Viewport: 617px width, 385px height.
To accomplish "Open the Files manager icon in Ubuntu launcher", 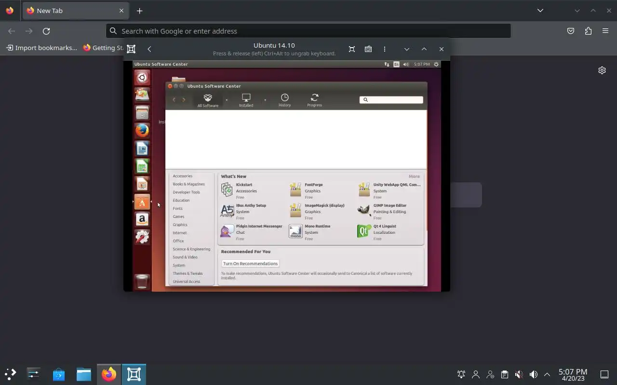I will (x=142, y=113).
